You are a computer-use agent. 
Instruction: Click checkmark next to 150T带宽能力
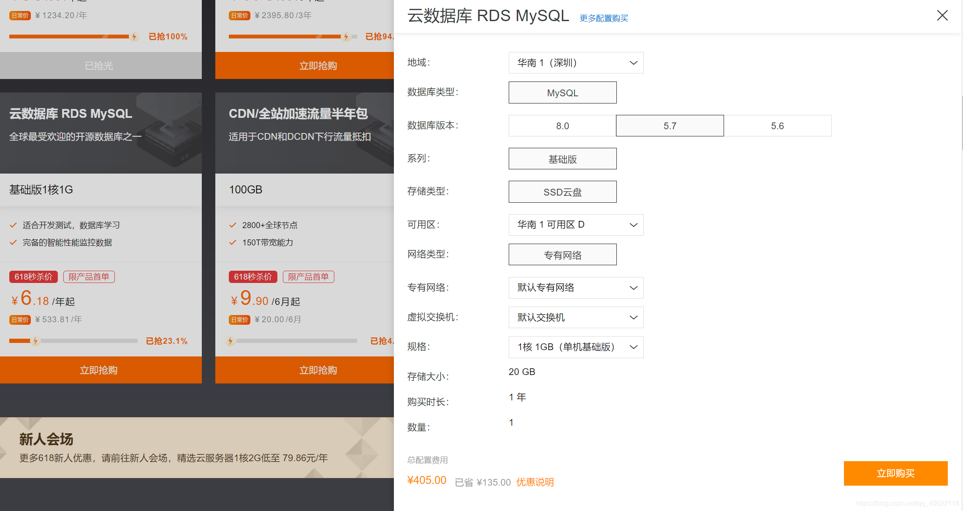[x=233, y=242]
